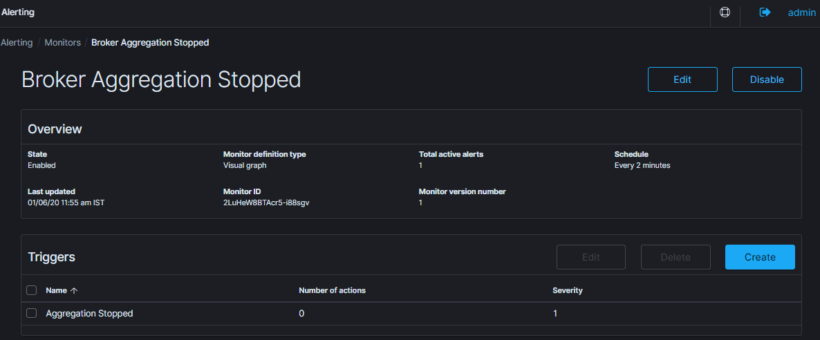Click the help lifebuoy icon
Screen dimensions: 820x340
[725, 12]
